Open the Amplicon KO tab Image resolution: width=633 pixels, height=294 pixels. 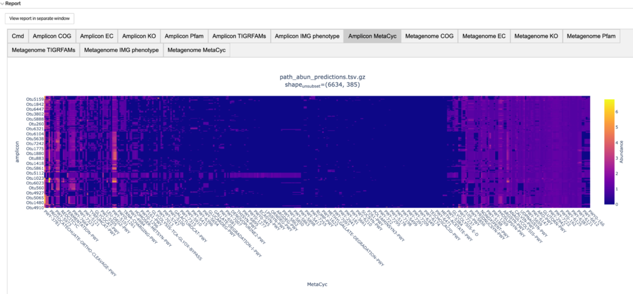(139, 36)
